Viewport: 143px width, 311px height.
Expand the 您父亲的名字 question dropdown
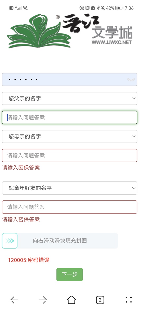pyautogui.click(x=70, y=98)
